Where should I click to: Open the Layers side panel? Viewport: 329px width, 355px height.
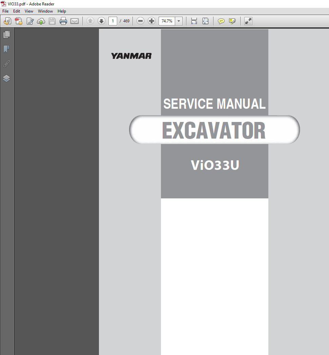[6, 78]
